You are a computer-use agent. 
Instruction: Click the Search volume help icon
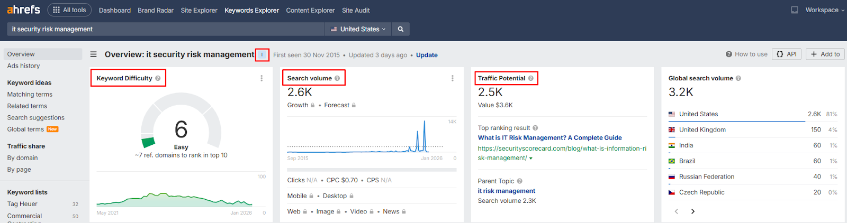click(x=337, y=78)
